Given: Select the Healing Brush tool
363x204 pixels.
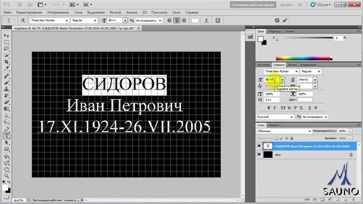Looking at the screenshot, I should 6,76.
